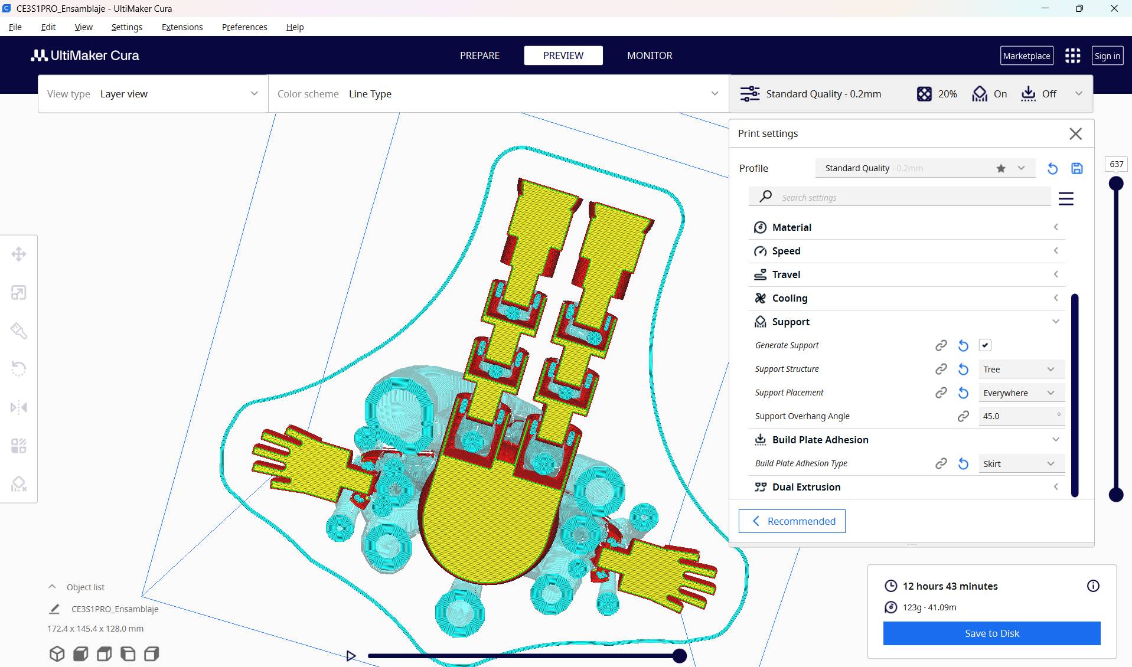Screen dimensions: 1132x667
Task: Expand the Cooling settings section
Action: pos(906,298)
